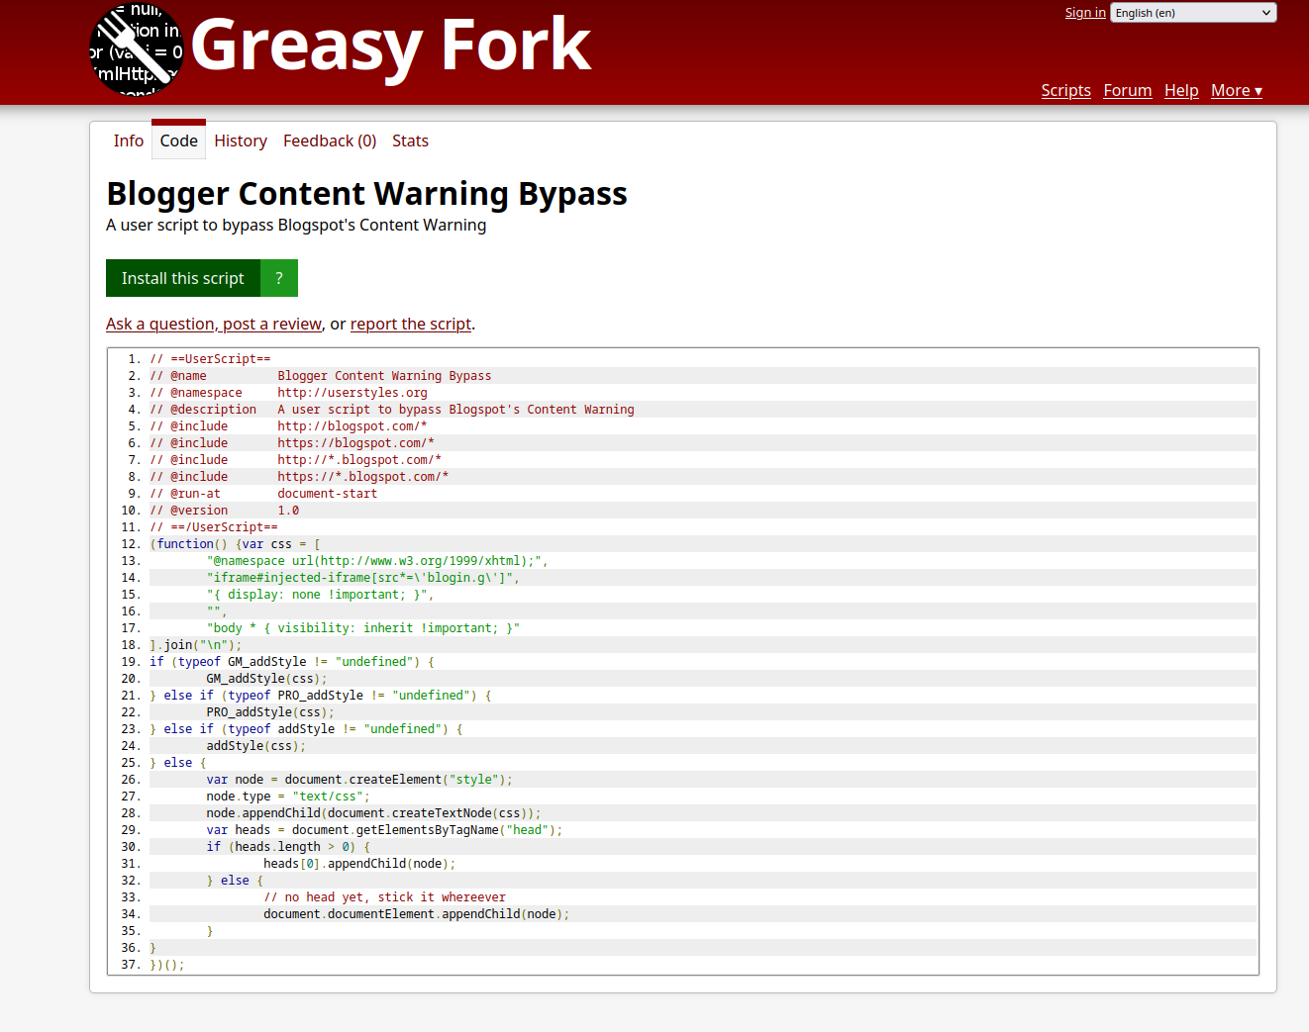Go to the Scripts page
The height and width of the screenshot is (1032, 1309).
click(1065, 90)
